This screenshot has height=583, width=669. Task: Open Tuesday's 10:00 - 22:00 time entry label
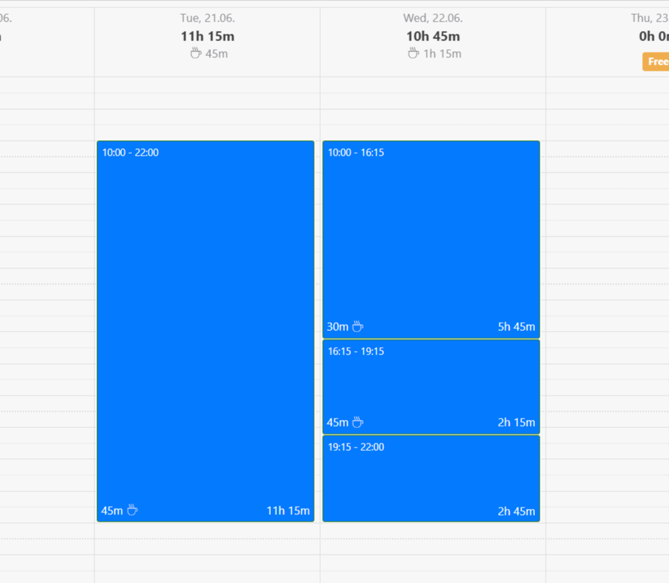point(131,153)
